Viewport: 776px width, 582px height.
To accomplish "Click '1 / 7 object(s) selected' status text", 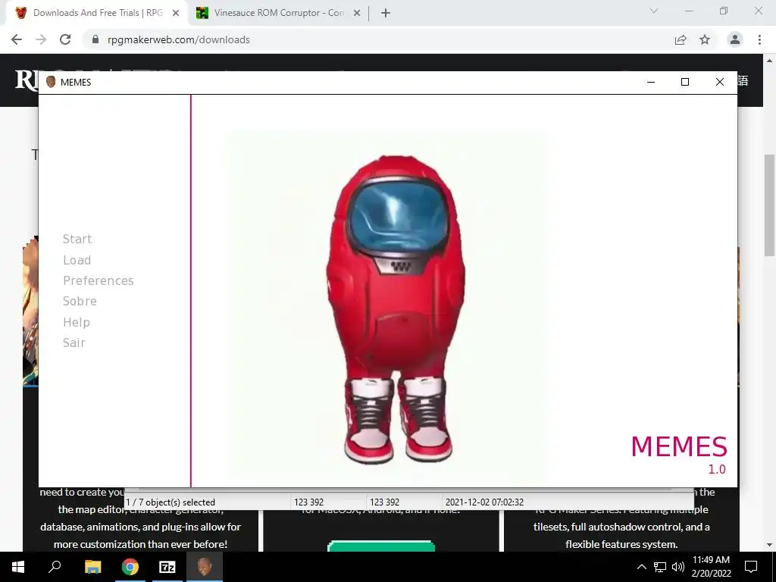I will pos(171,502).
